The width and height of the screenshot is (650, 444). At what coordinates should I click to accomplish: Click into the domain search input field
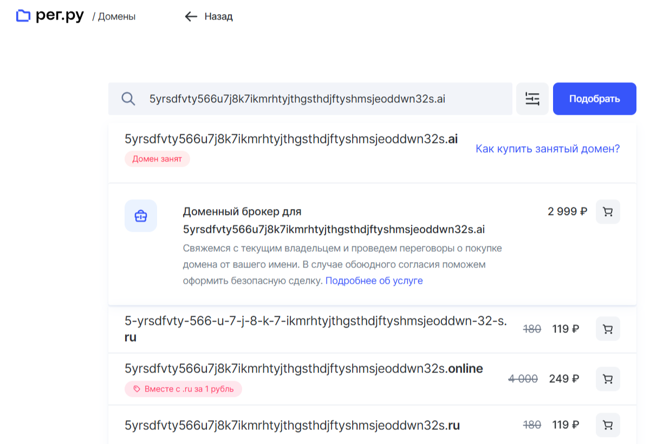click(325, 99)
